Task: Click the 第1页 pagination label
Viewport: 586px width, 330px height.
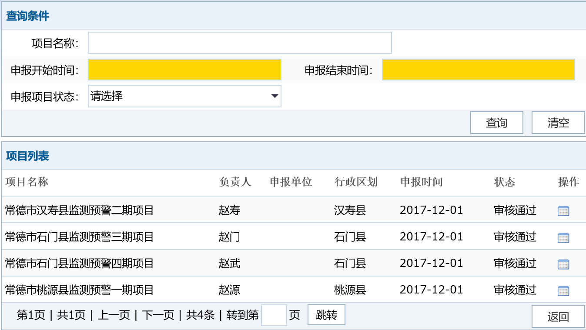Action: tap(31, 315)
